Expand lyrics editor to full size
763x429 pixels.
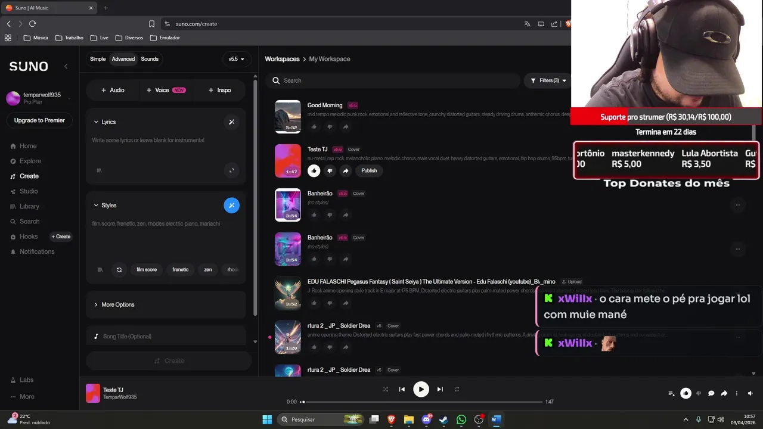click(232, 170)
